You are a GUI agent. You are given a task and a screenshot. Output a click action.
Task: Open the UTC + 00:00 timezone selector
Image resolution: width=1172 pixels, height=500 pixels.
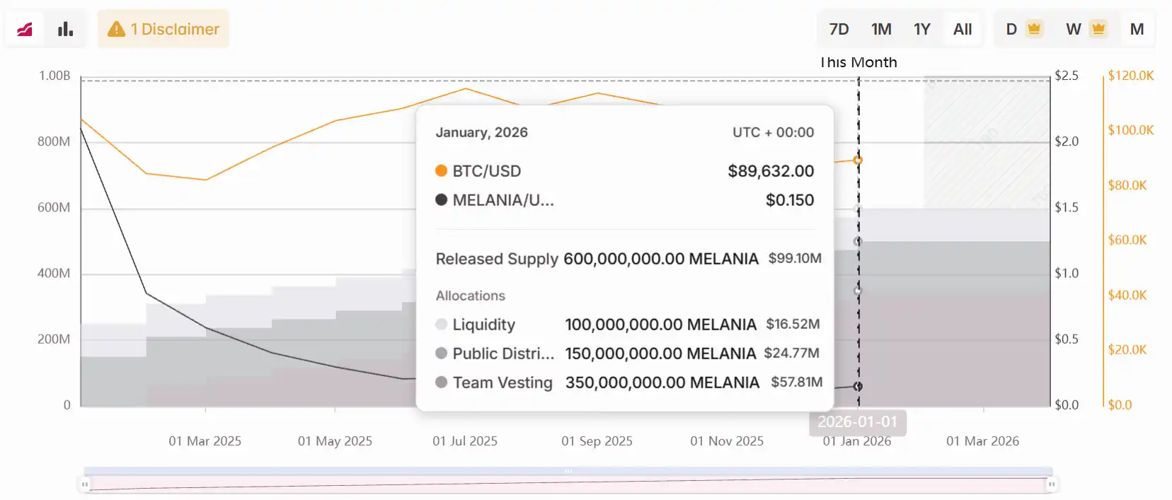tap(772, 132)
